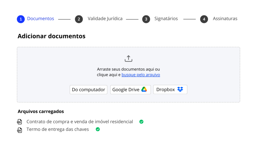The height and width of the screenshot is (145, 257).
Task: Click the upload arrow icon
Action: (x=128, y=59)
